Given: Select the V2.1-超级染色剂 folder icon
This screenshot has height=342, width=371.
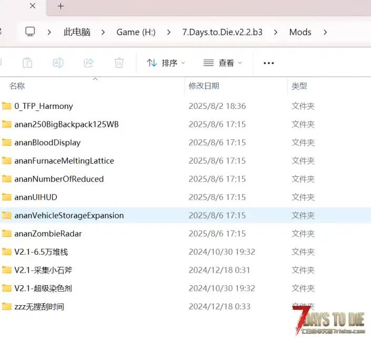Looking at the screenshot, I should pyautogui.click(x=7, y=288).
